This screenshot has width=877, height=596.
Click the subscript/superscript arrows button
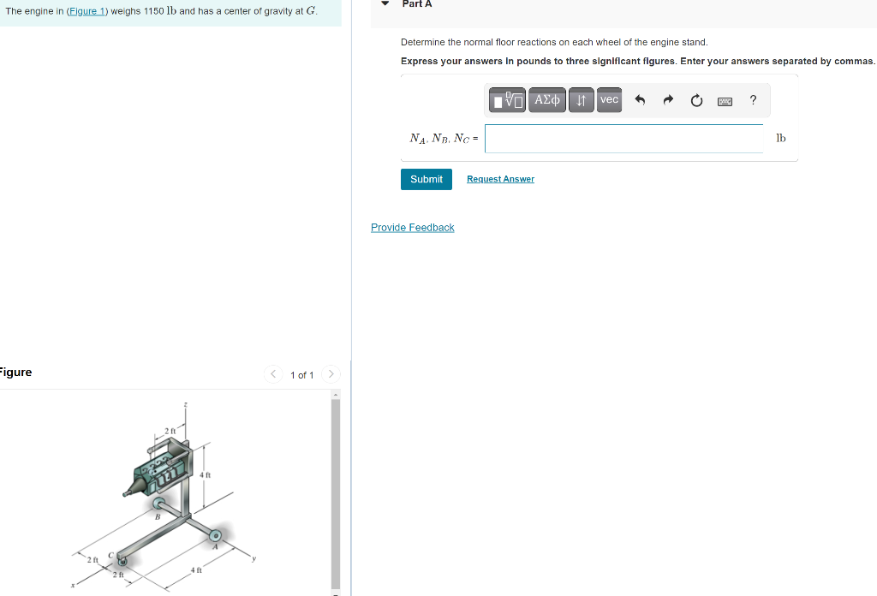(582, 100)
